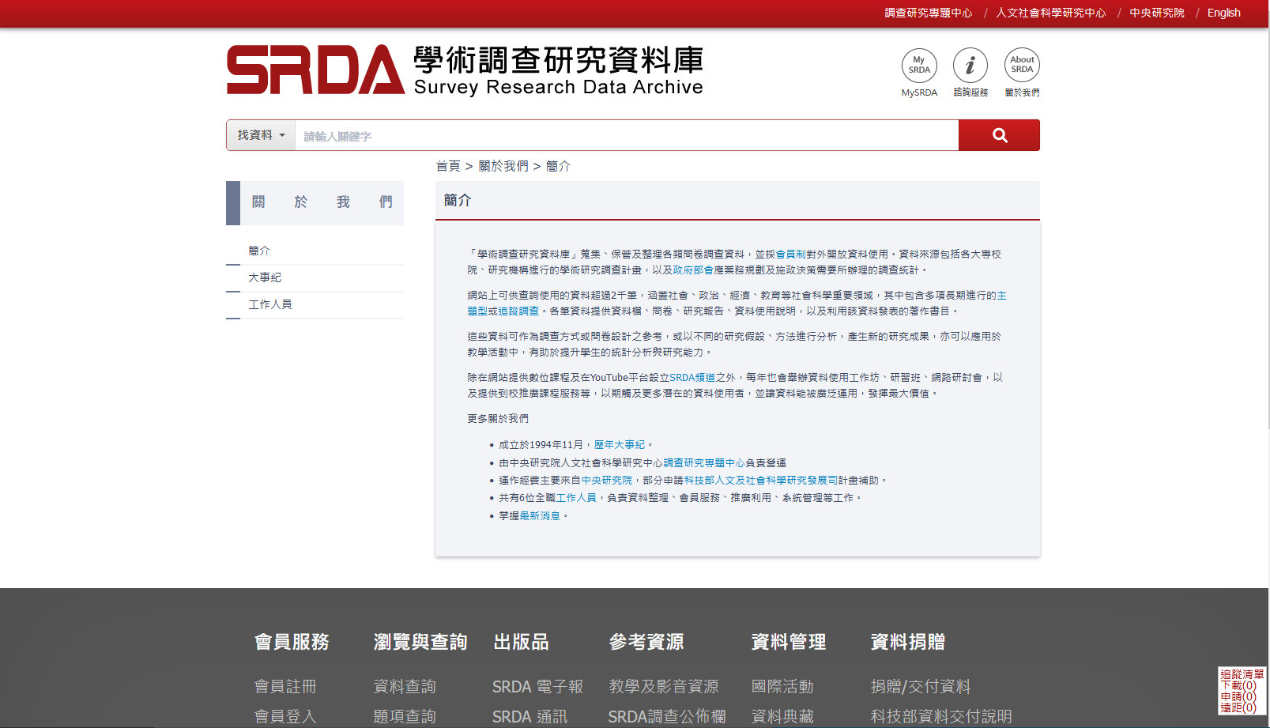Viewport: 1270px width, 728px height.
Task: Open the About SRDA icon
Action: pos(1022,72)
